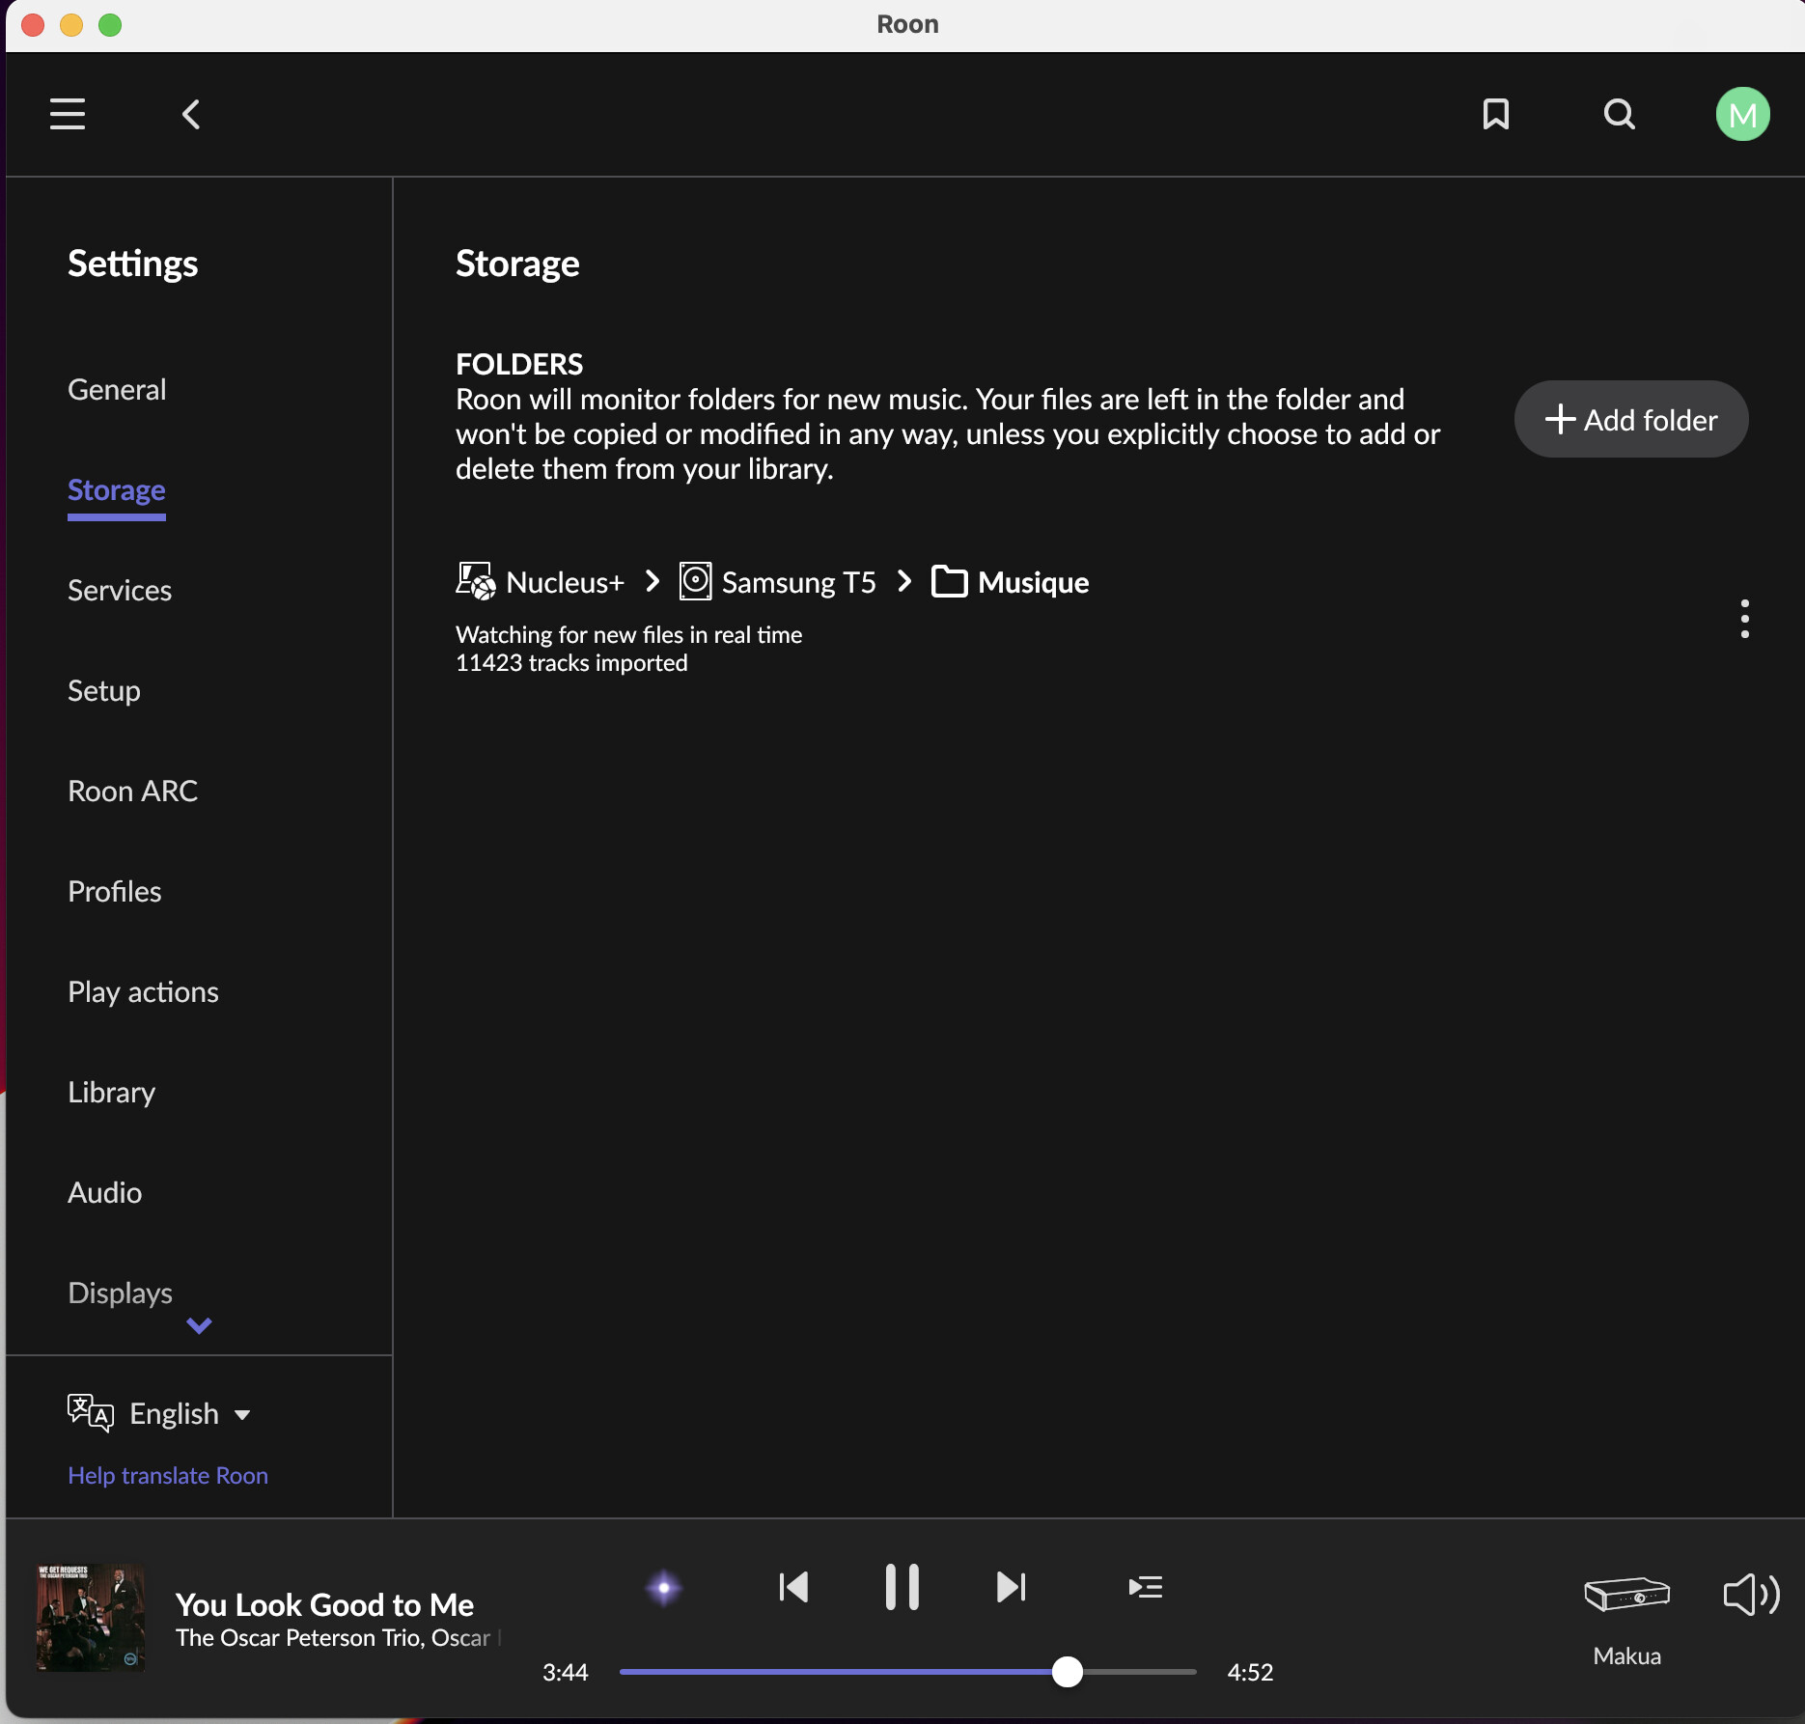Click the Add folder button
This screenshot has width=1805, height=1724.
(x=1630, y=420)
